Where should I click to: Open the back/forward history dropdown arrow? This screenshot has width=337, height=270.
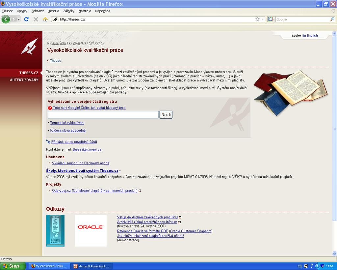[19, 19]
